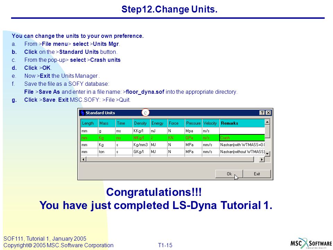Click the horizontal scrollbar right arrow

click(x=262, y=159)
